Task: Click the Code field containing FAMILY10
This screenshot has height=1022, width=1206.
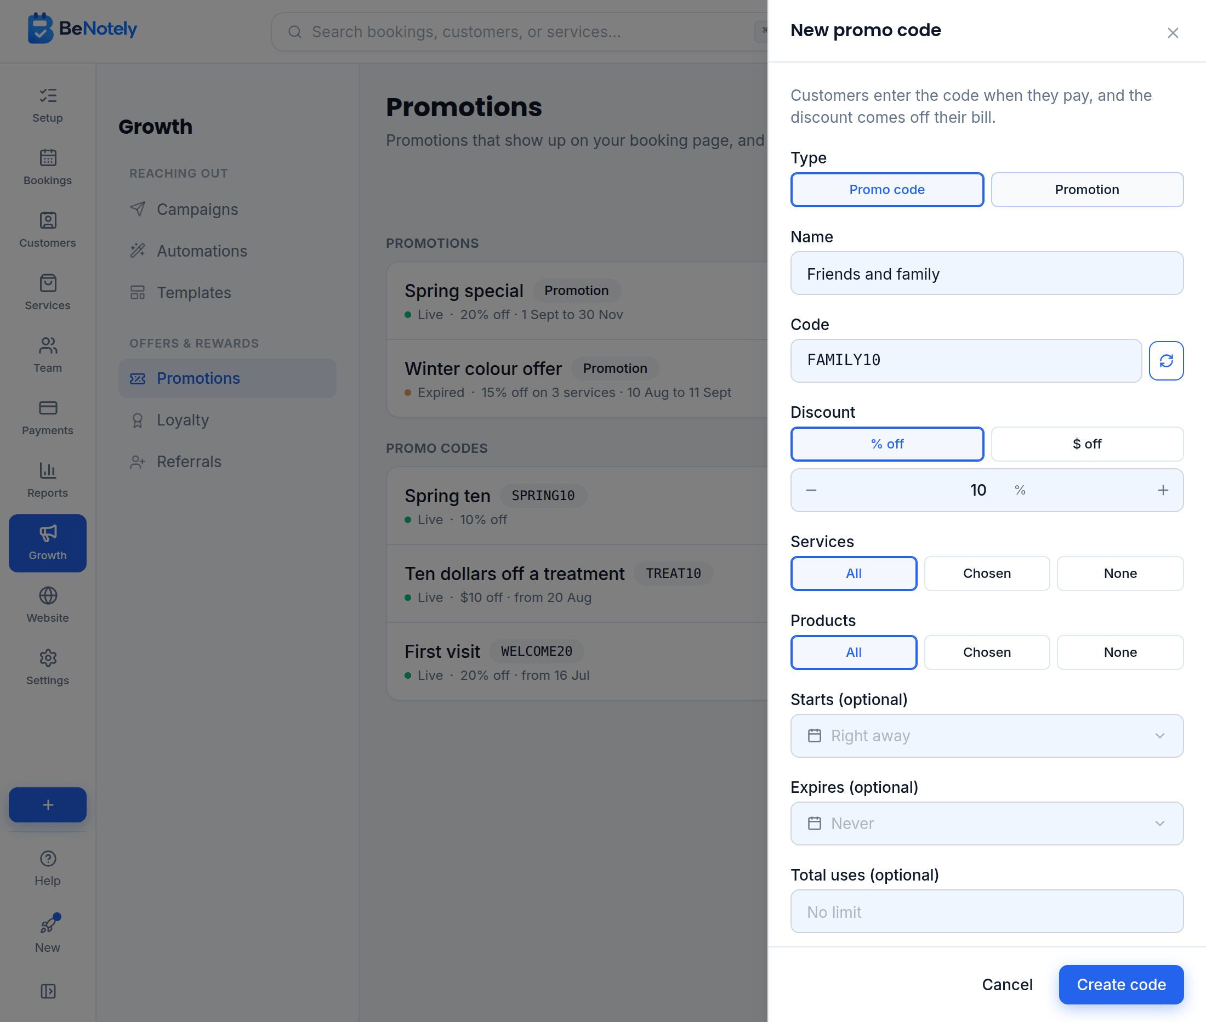Action: click(x=965, y=361)
